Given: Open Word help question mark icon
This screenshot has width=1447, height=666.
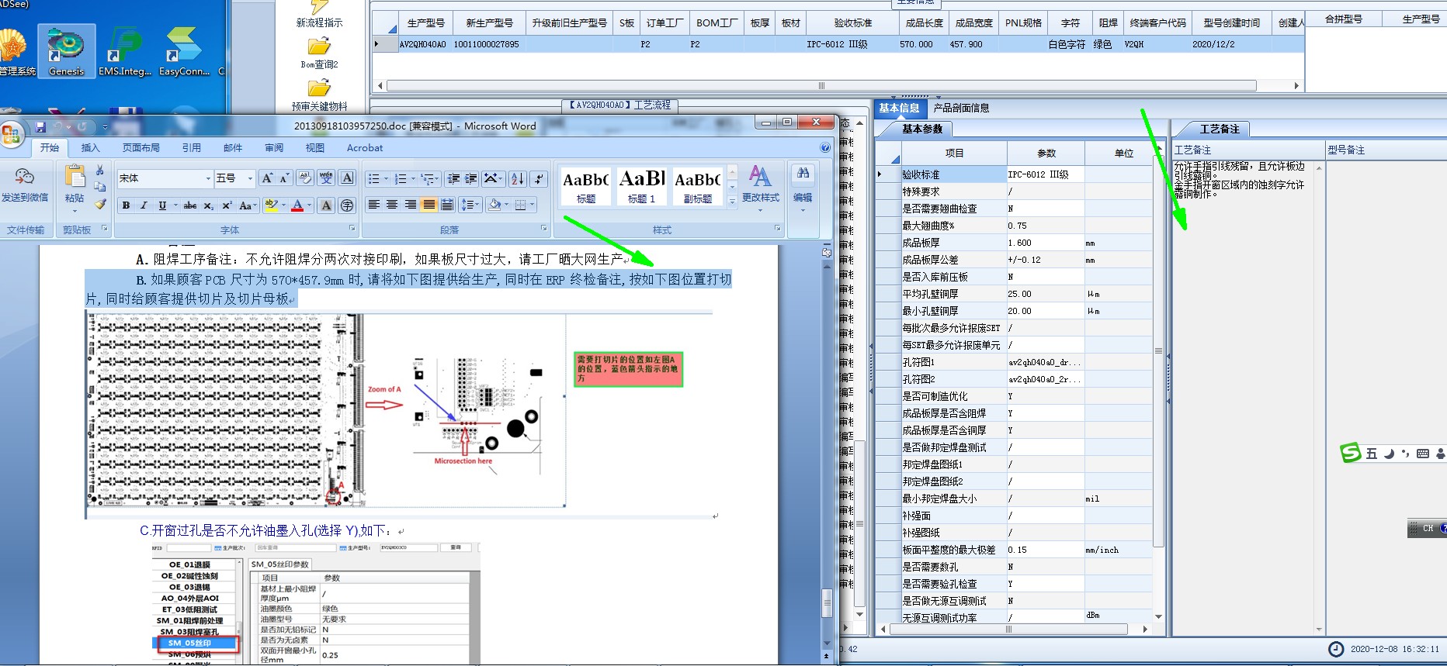Looking at the screenshot, I should (825, 147).
